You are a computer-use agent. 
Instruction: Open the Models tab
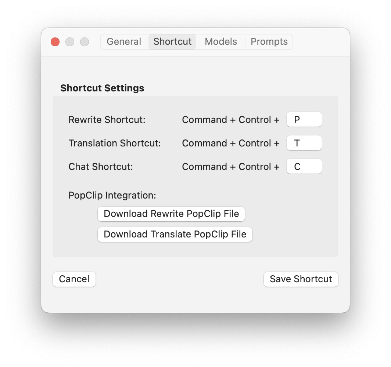click(x=220, y=42)
